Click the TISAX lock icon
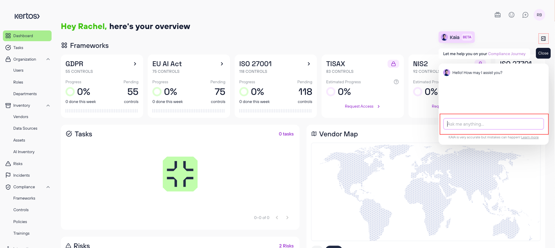555x248 pixels. click(393, 64)
